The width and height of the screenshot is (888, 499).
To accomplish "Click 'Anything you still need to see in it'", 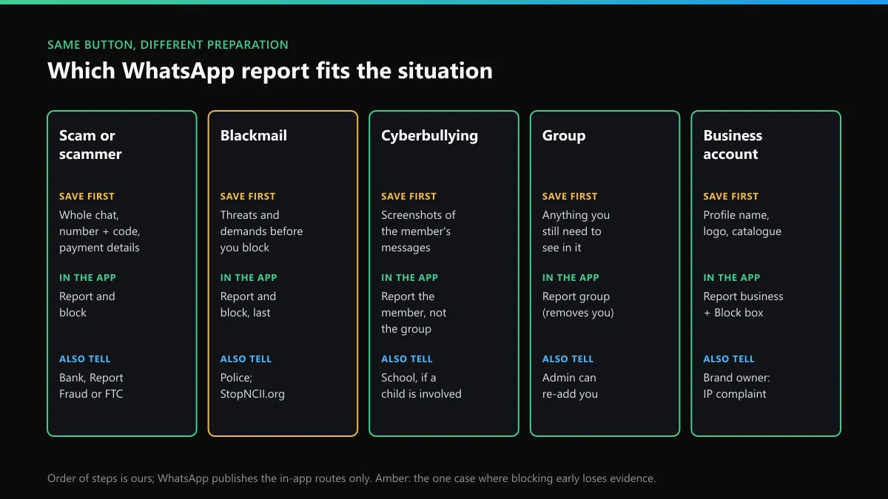I will [x=576, y=231].
